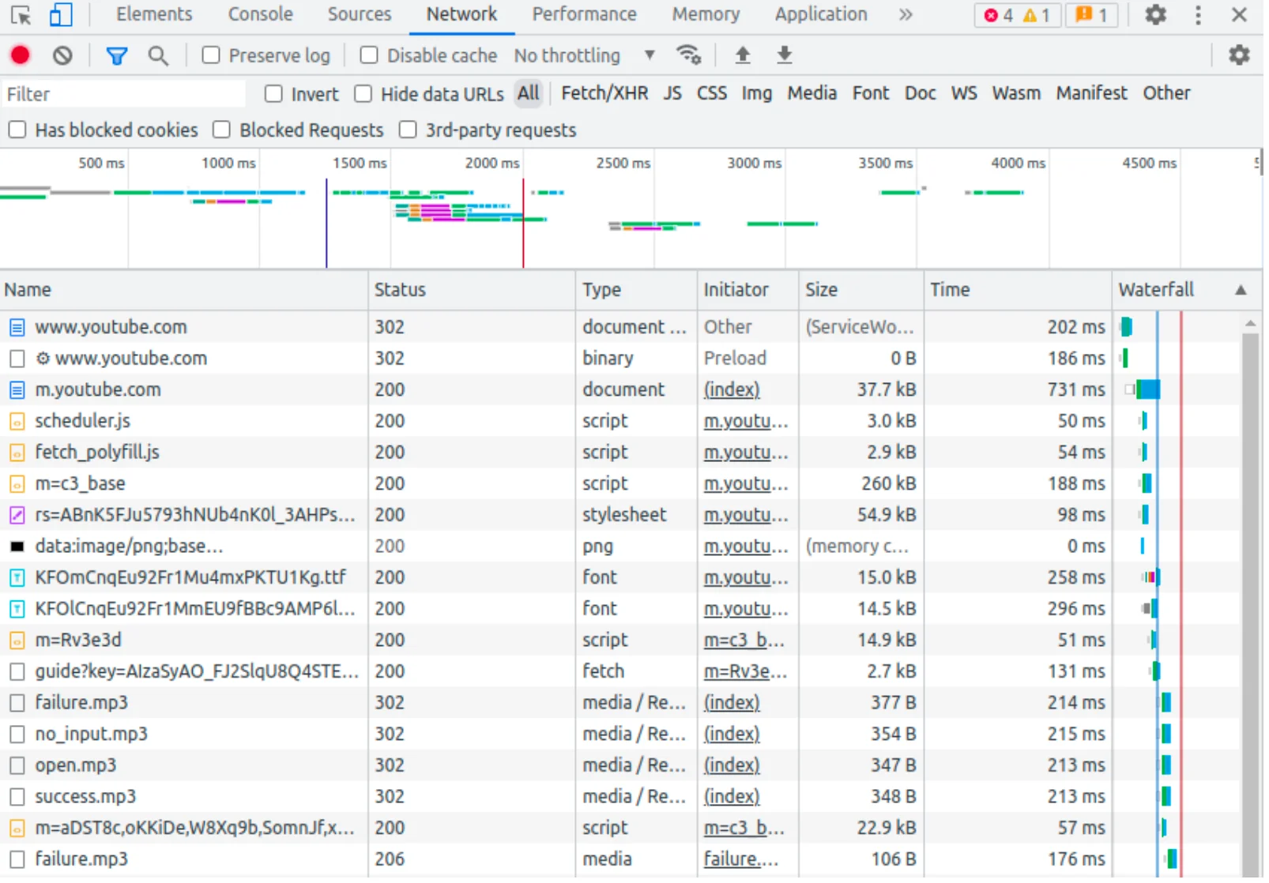Stop recording network log
This screenshot has height=883, width=1269.
[21, 55]
